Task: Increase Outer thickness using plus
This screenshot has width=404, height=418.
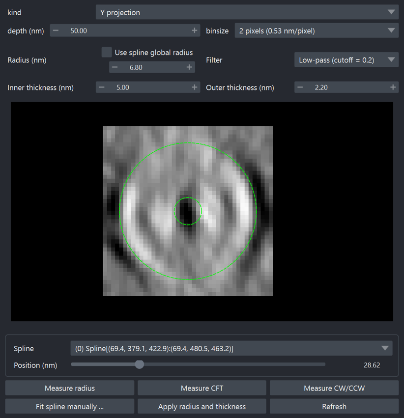Action: [x=393, y=87]
